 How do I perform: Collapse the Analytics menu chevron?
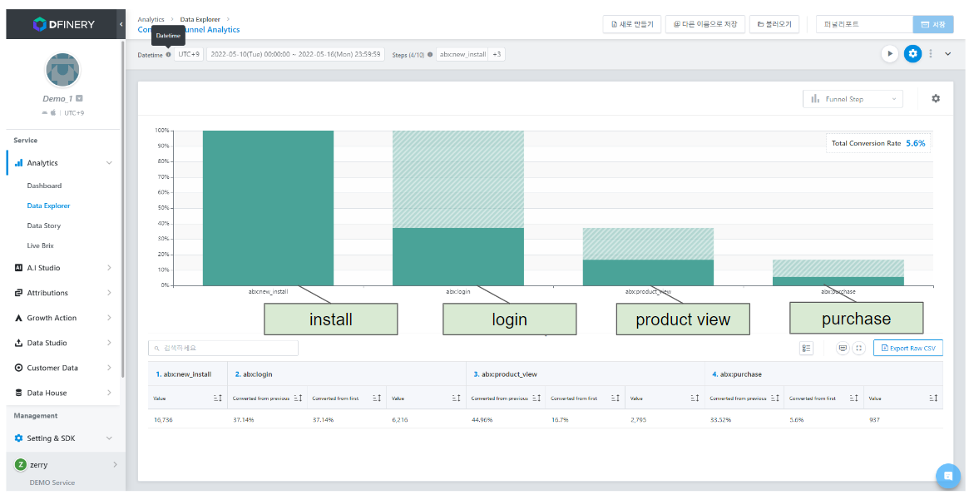pos(109,163)
